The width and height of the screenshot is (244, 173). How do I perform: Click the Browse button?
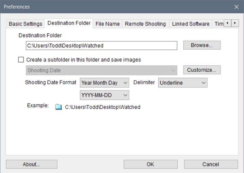(x=202, y=45)
